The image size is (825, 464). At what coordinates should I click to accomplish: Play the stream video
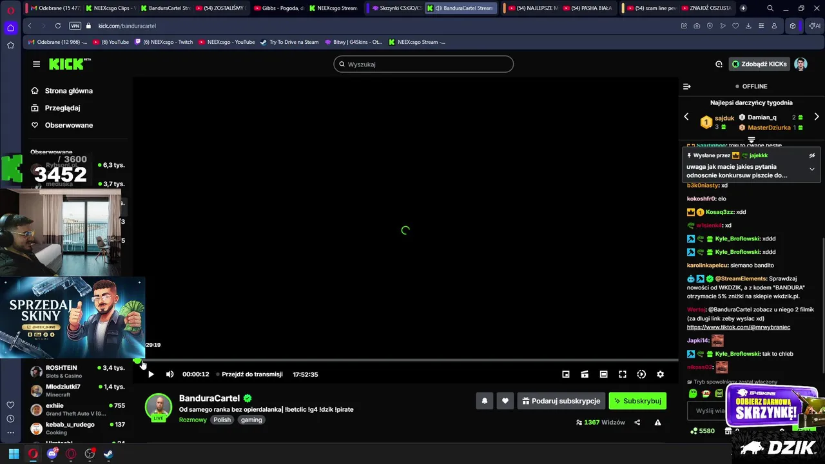pyautogui.click(x=151, y=374)
